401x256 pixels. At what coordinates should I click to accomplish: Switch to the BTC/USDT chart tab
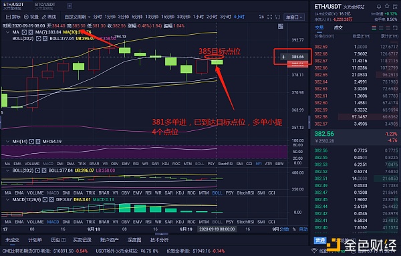pos(45,6)
